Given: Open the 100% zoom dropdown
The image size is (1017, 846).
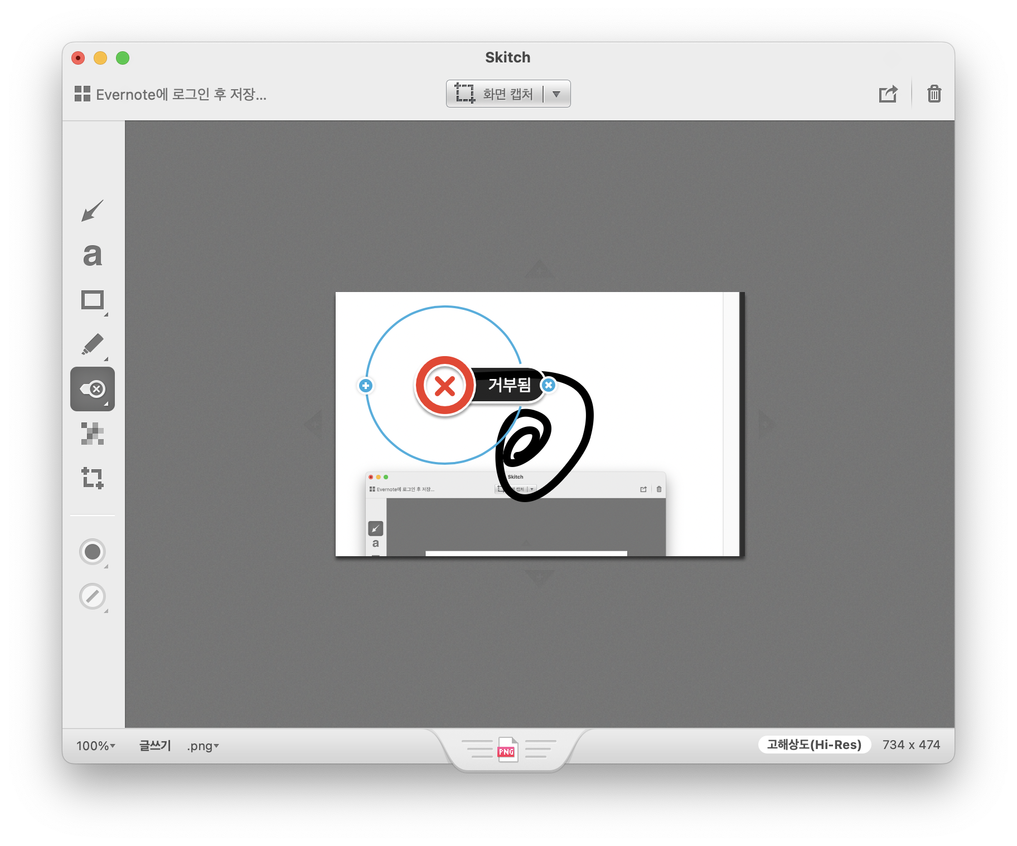Looking at the screenshot, I should [x=96, y=746].
